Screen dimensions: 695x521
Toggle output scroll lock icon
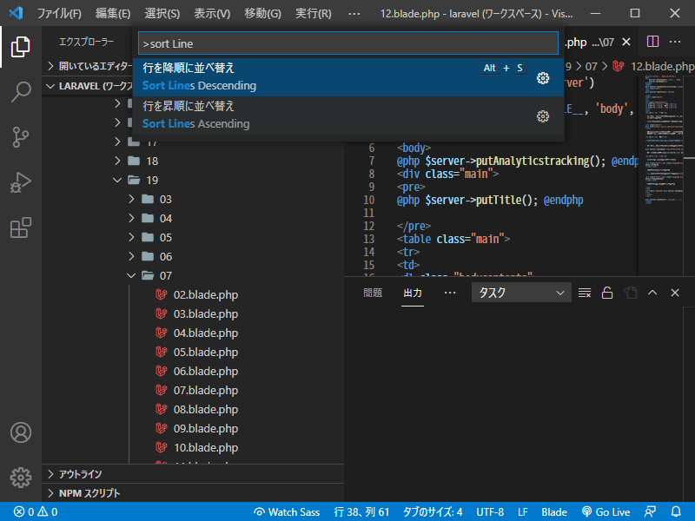tap(607, 293)
